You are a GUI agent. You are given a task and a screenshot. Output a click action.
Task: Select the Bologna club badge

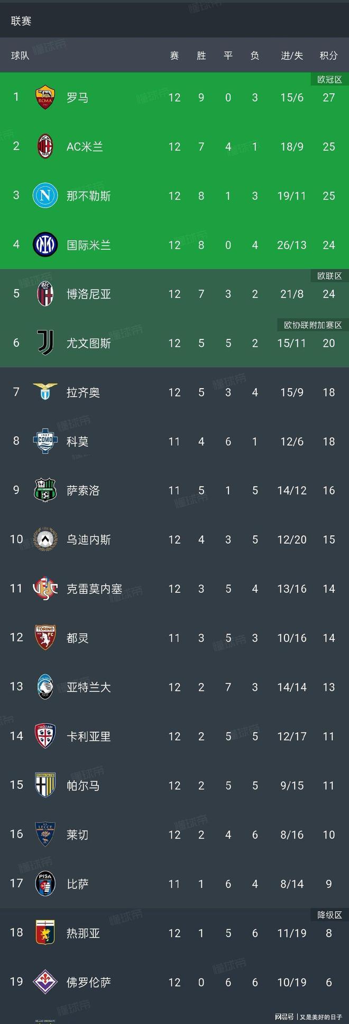coord(46,294)
